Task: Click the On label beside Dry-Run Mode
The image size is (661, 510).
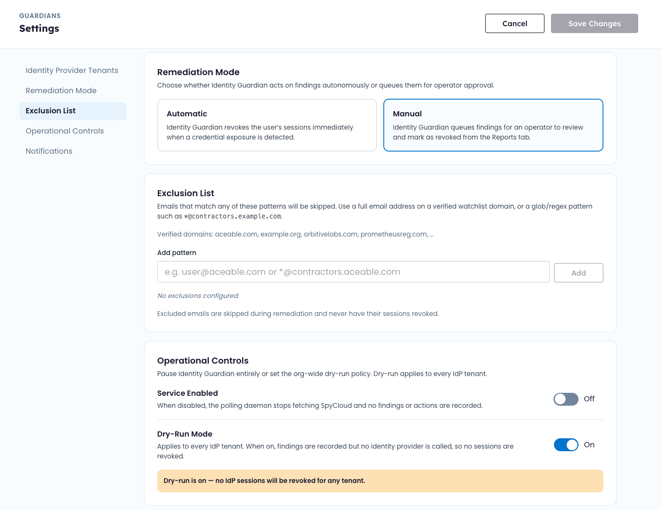Action: [589, 445]
